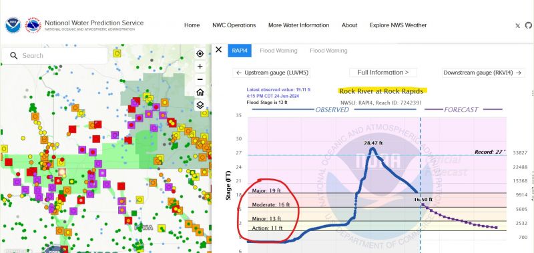Open the NWC Operations menu

point(234,25)
